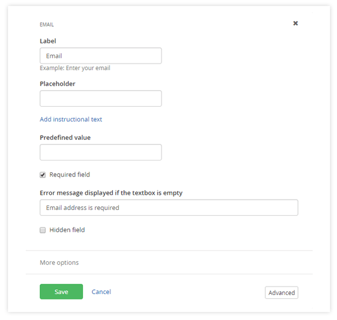Uncheck the Required field checkbox
This screenshot has width=337, height=320.
[x=43, y=175]
